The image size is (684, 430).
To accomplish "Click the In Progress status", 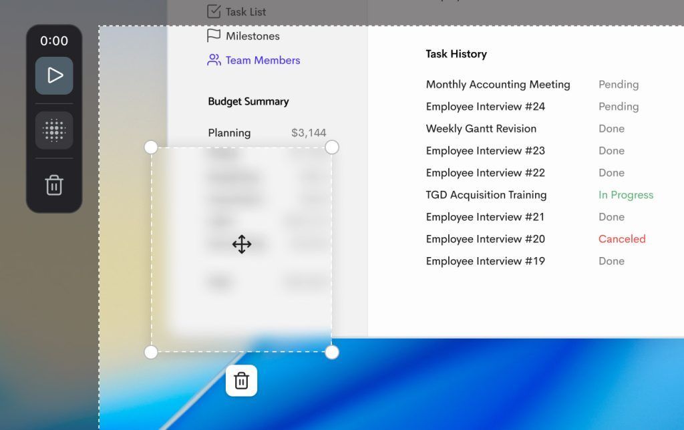I will 625,195.
